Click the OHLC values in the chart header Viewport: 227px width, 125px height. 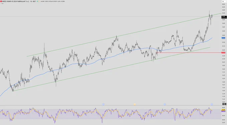coord(52,1)
